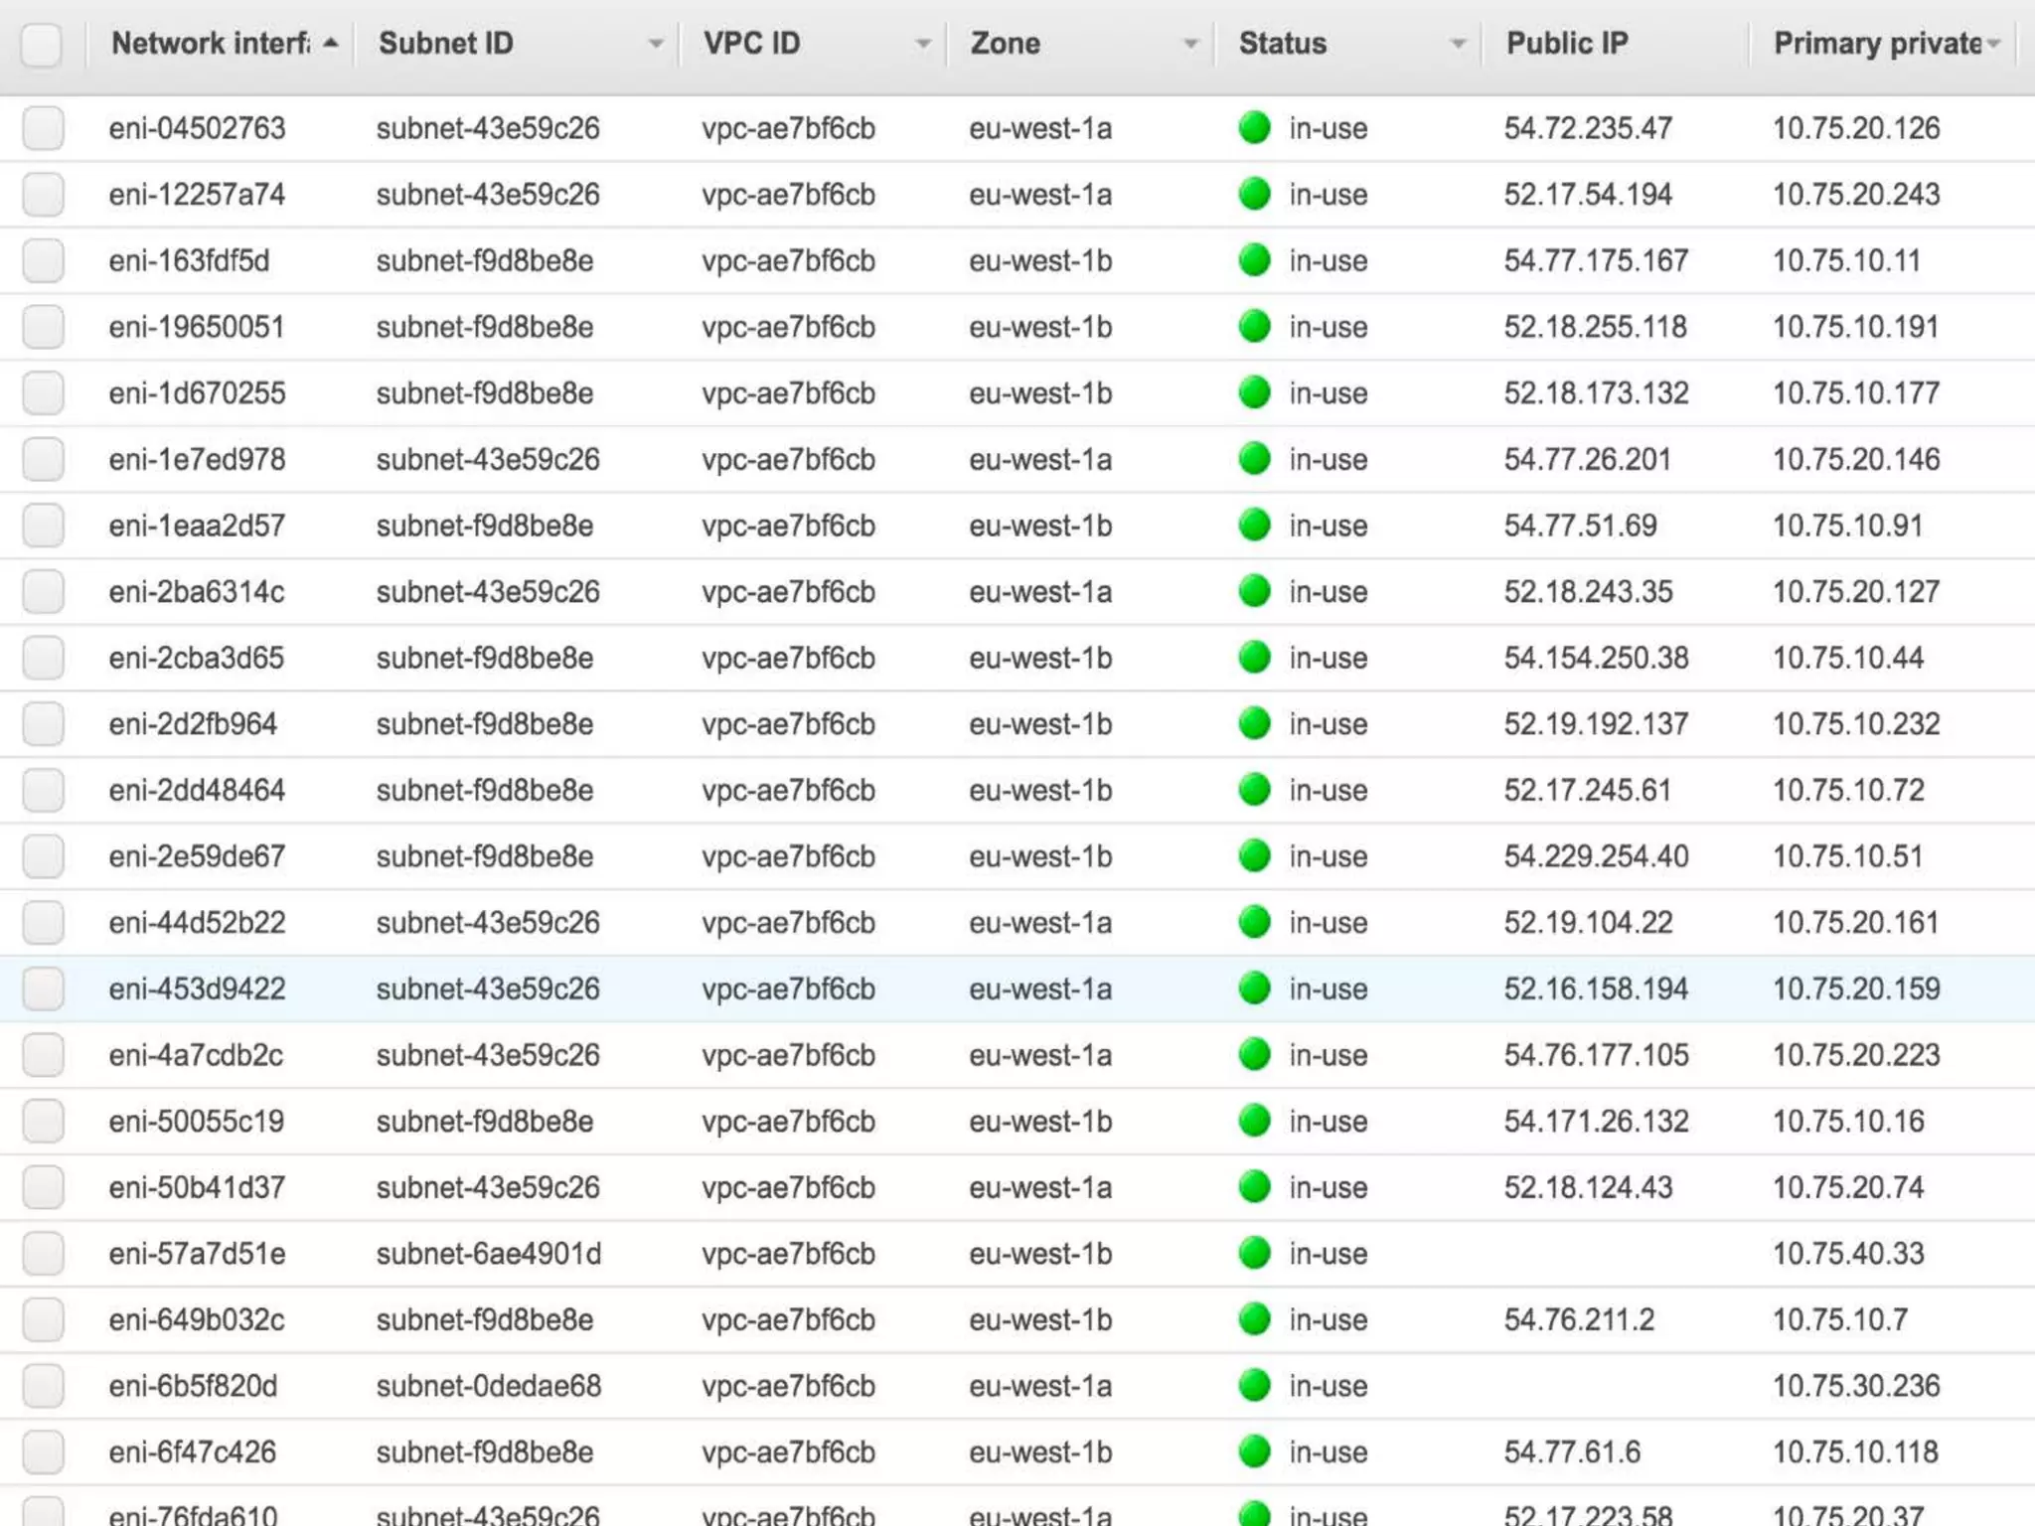Screen dimensions: 2035x1526
Task: Click the Zone column header
Action: [x=1006, y=44]
